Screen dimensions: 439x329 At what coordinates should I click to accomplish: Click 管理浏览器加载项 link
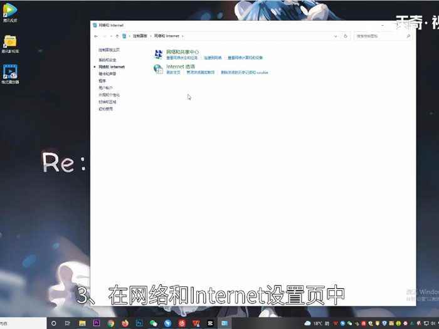point(201,73)
